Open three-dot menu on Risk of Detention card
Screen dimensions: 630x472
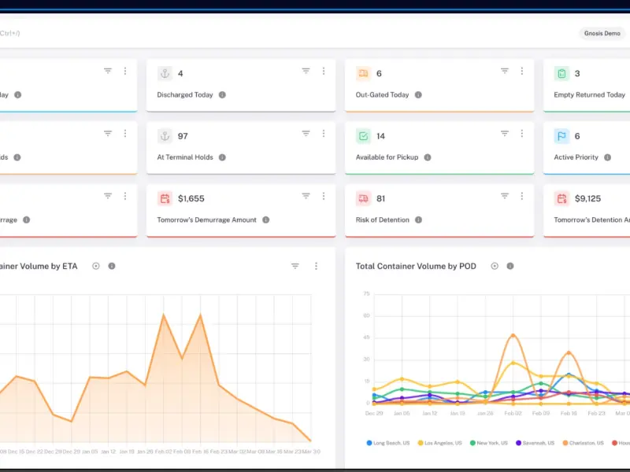(x=522, y=196)
